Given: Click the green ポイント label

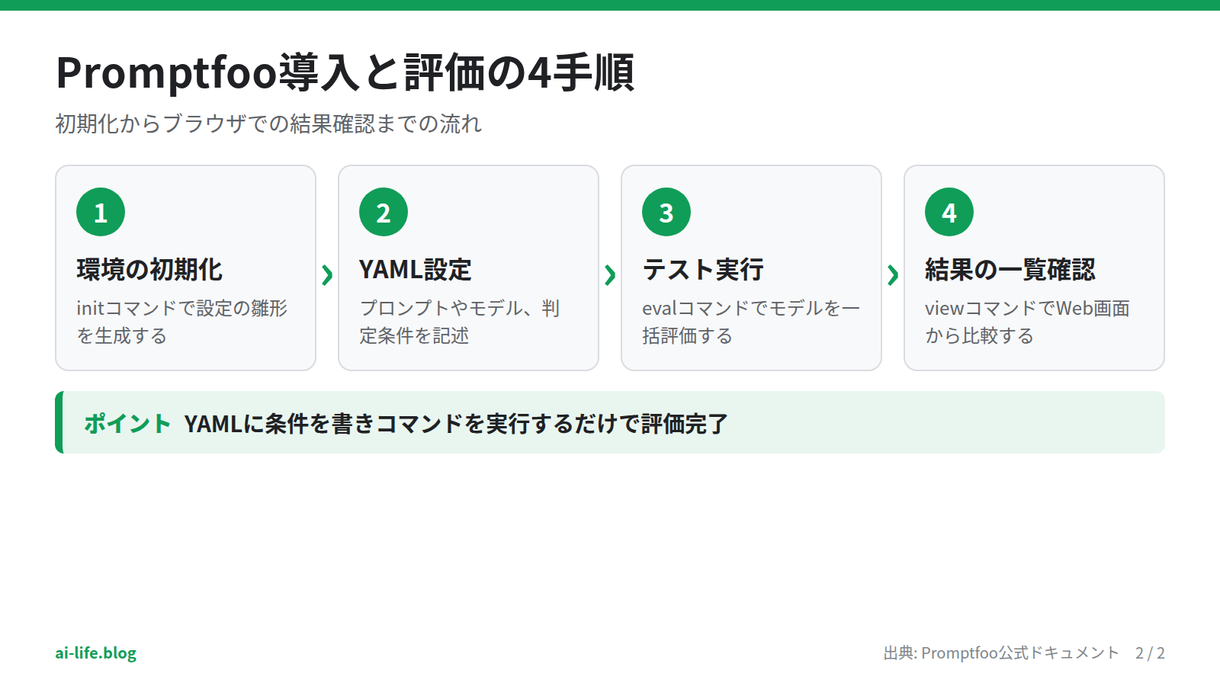Looking at the screenshot, I should [127, 423].
